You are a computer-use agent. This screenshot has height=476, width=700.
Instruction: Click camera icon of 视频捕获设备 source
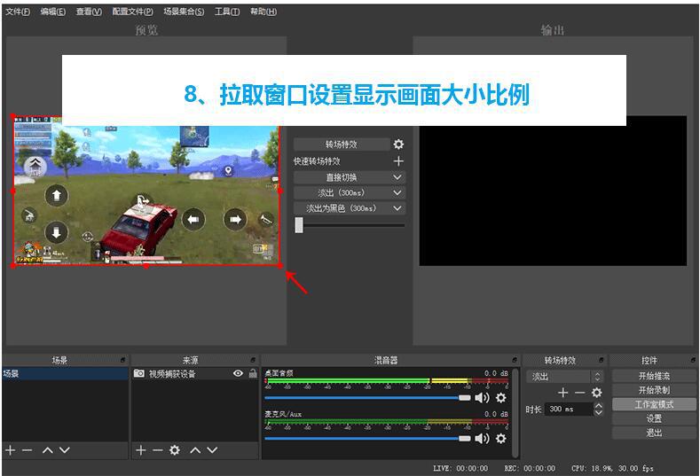pos(138,373)
